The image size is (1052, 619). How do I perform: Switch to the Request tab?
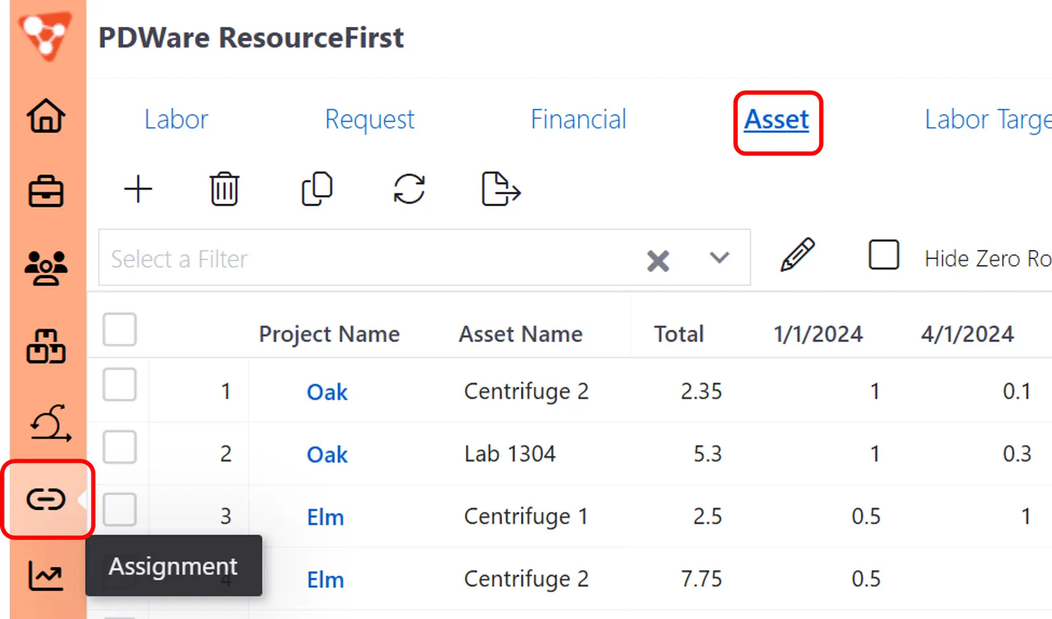click(370, 120)
